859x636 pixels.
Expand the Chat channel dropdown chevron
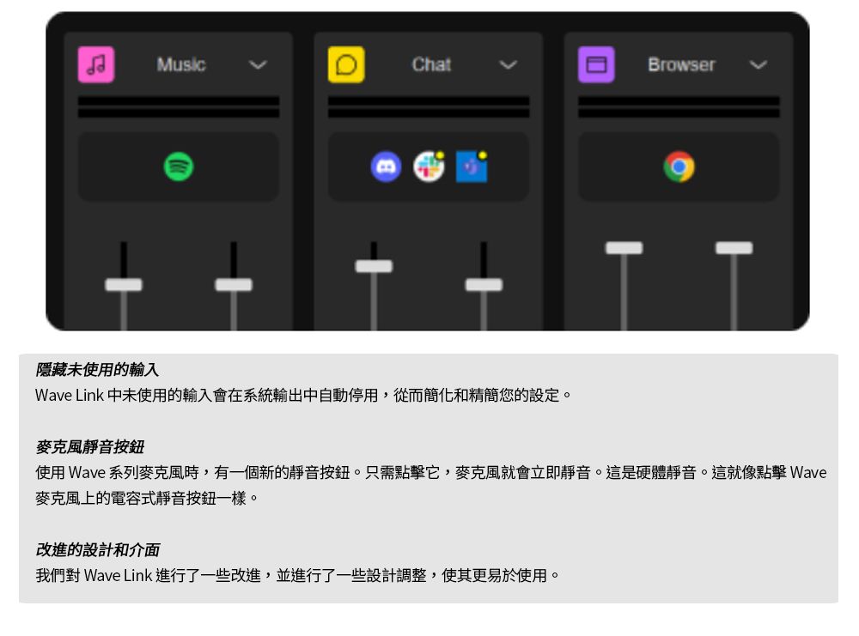tap(508, 65)
